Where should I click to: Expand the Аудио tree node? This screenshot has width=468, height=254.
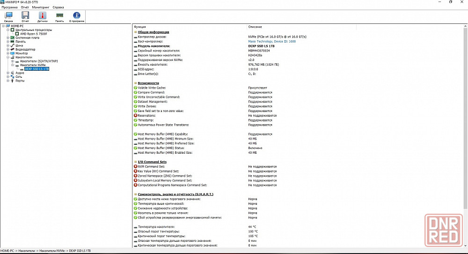(8, 73)
